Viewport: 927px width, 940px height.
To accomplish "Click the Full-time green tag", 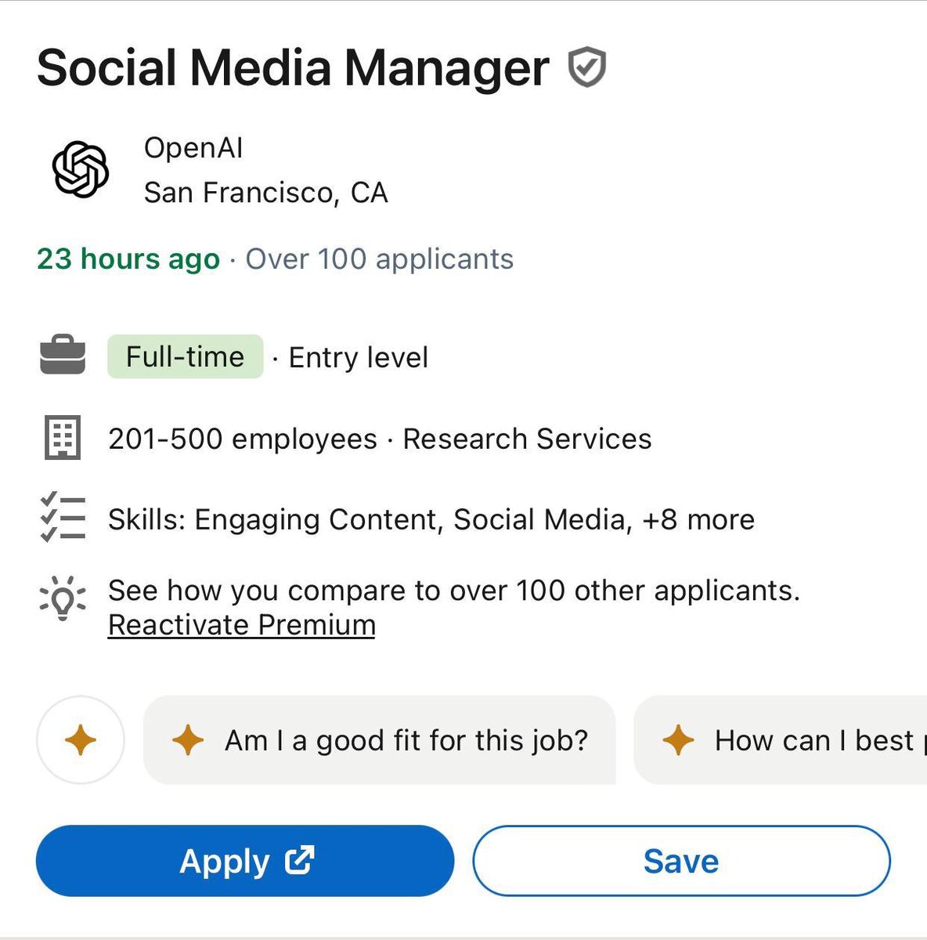I will [185, 357].
